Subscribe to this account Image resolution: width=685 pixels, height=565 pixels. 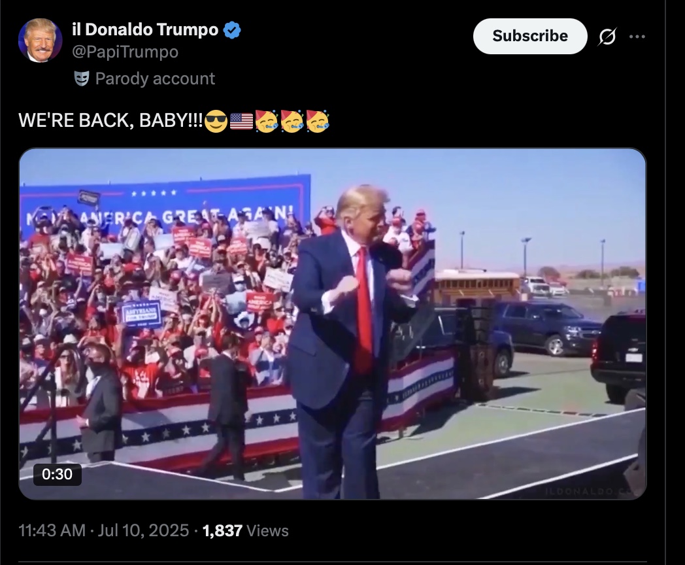point(530,36)
